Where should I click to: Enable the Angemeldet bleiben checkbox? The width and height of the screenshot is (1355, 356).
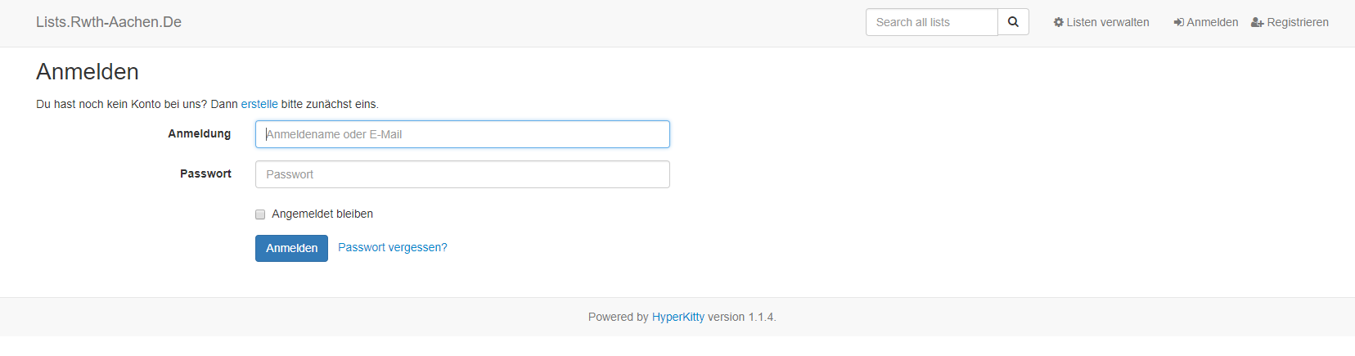click(260, 214)
